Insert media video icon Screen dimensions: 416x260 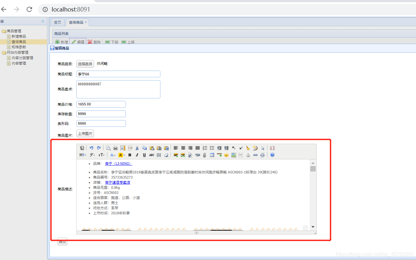coord(197,155)
